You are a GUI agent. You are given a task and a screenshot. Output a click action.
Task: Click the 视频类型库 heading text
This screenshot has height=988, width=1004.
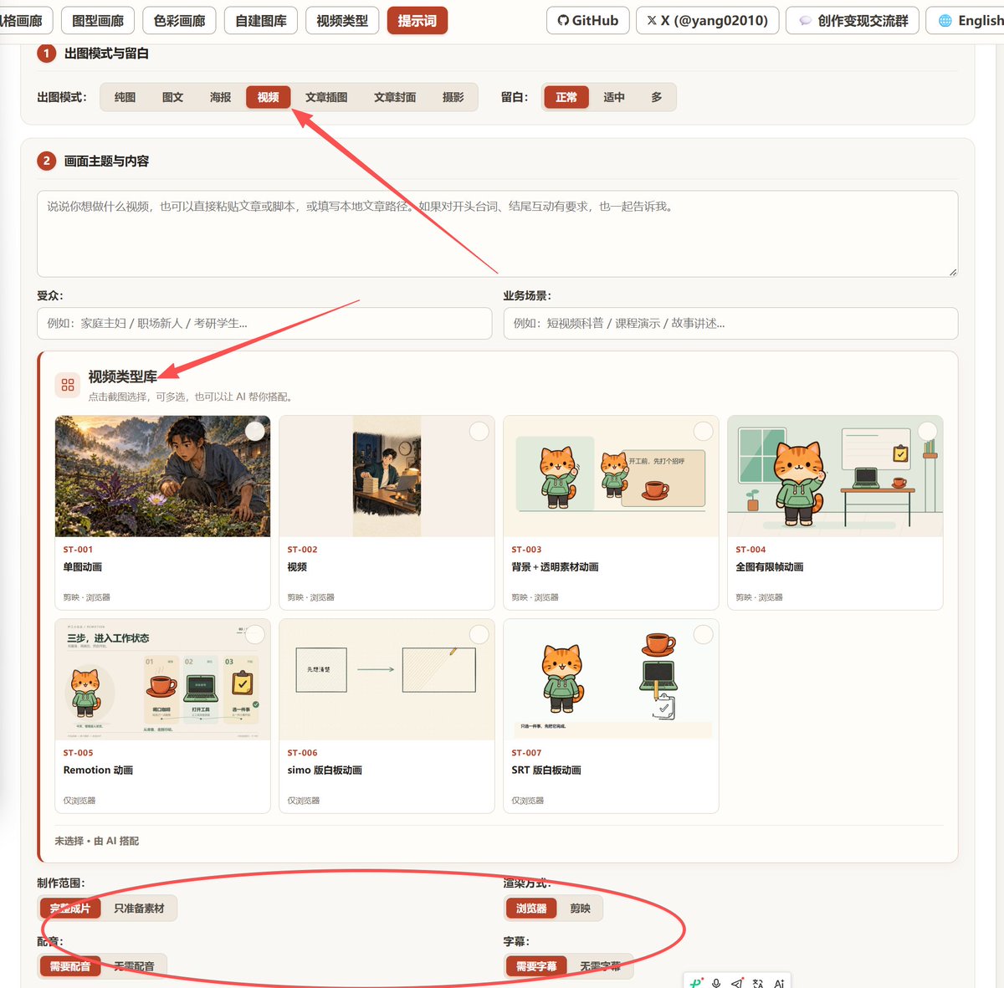point(123,376)
